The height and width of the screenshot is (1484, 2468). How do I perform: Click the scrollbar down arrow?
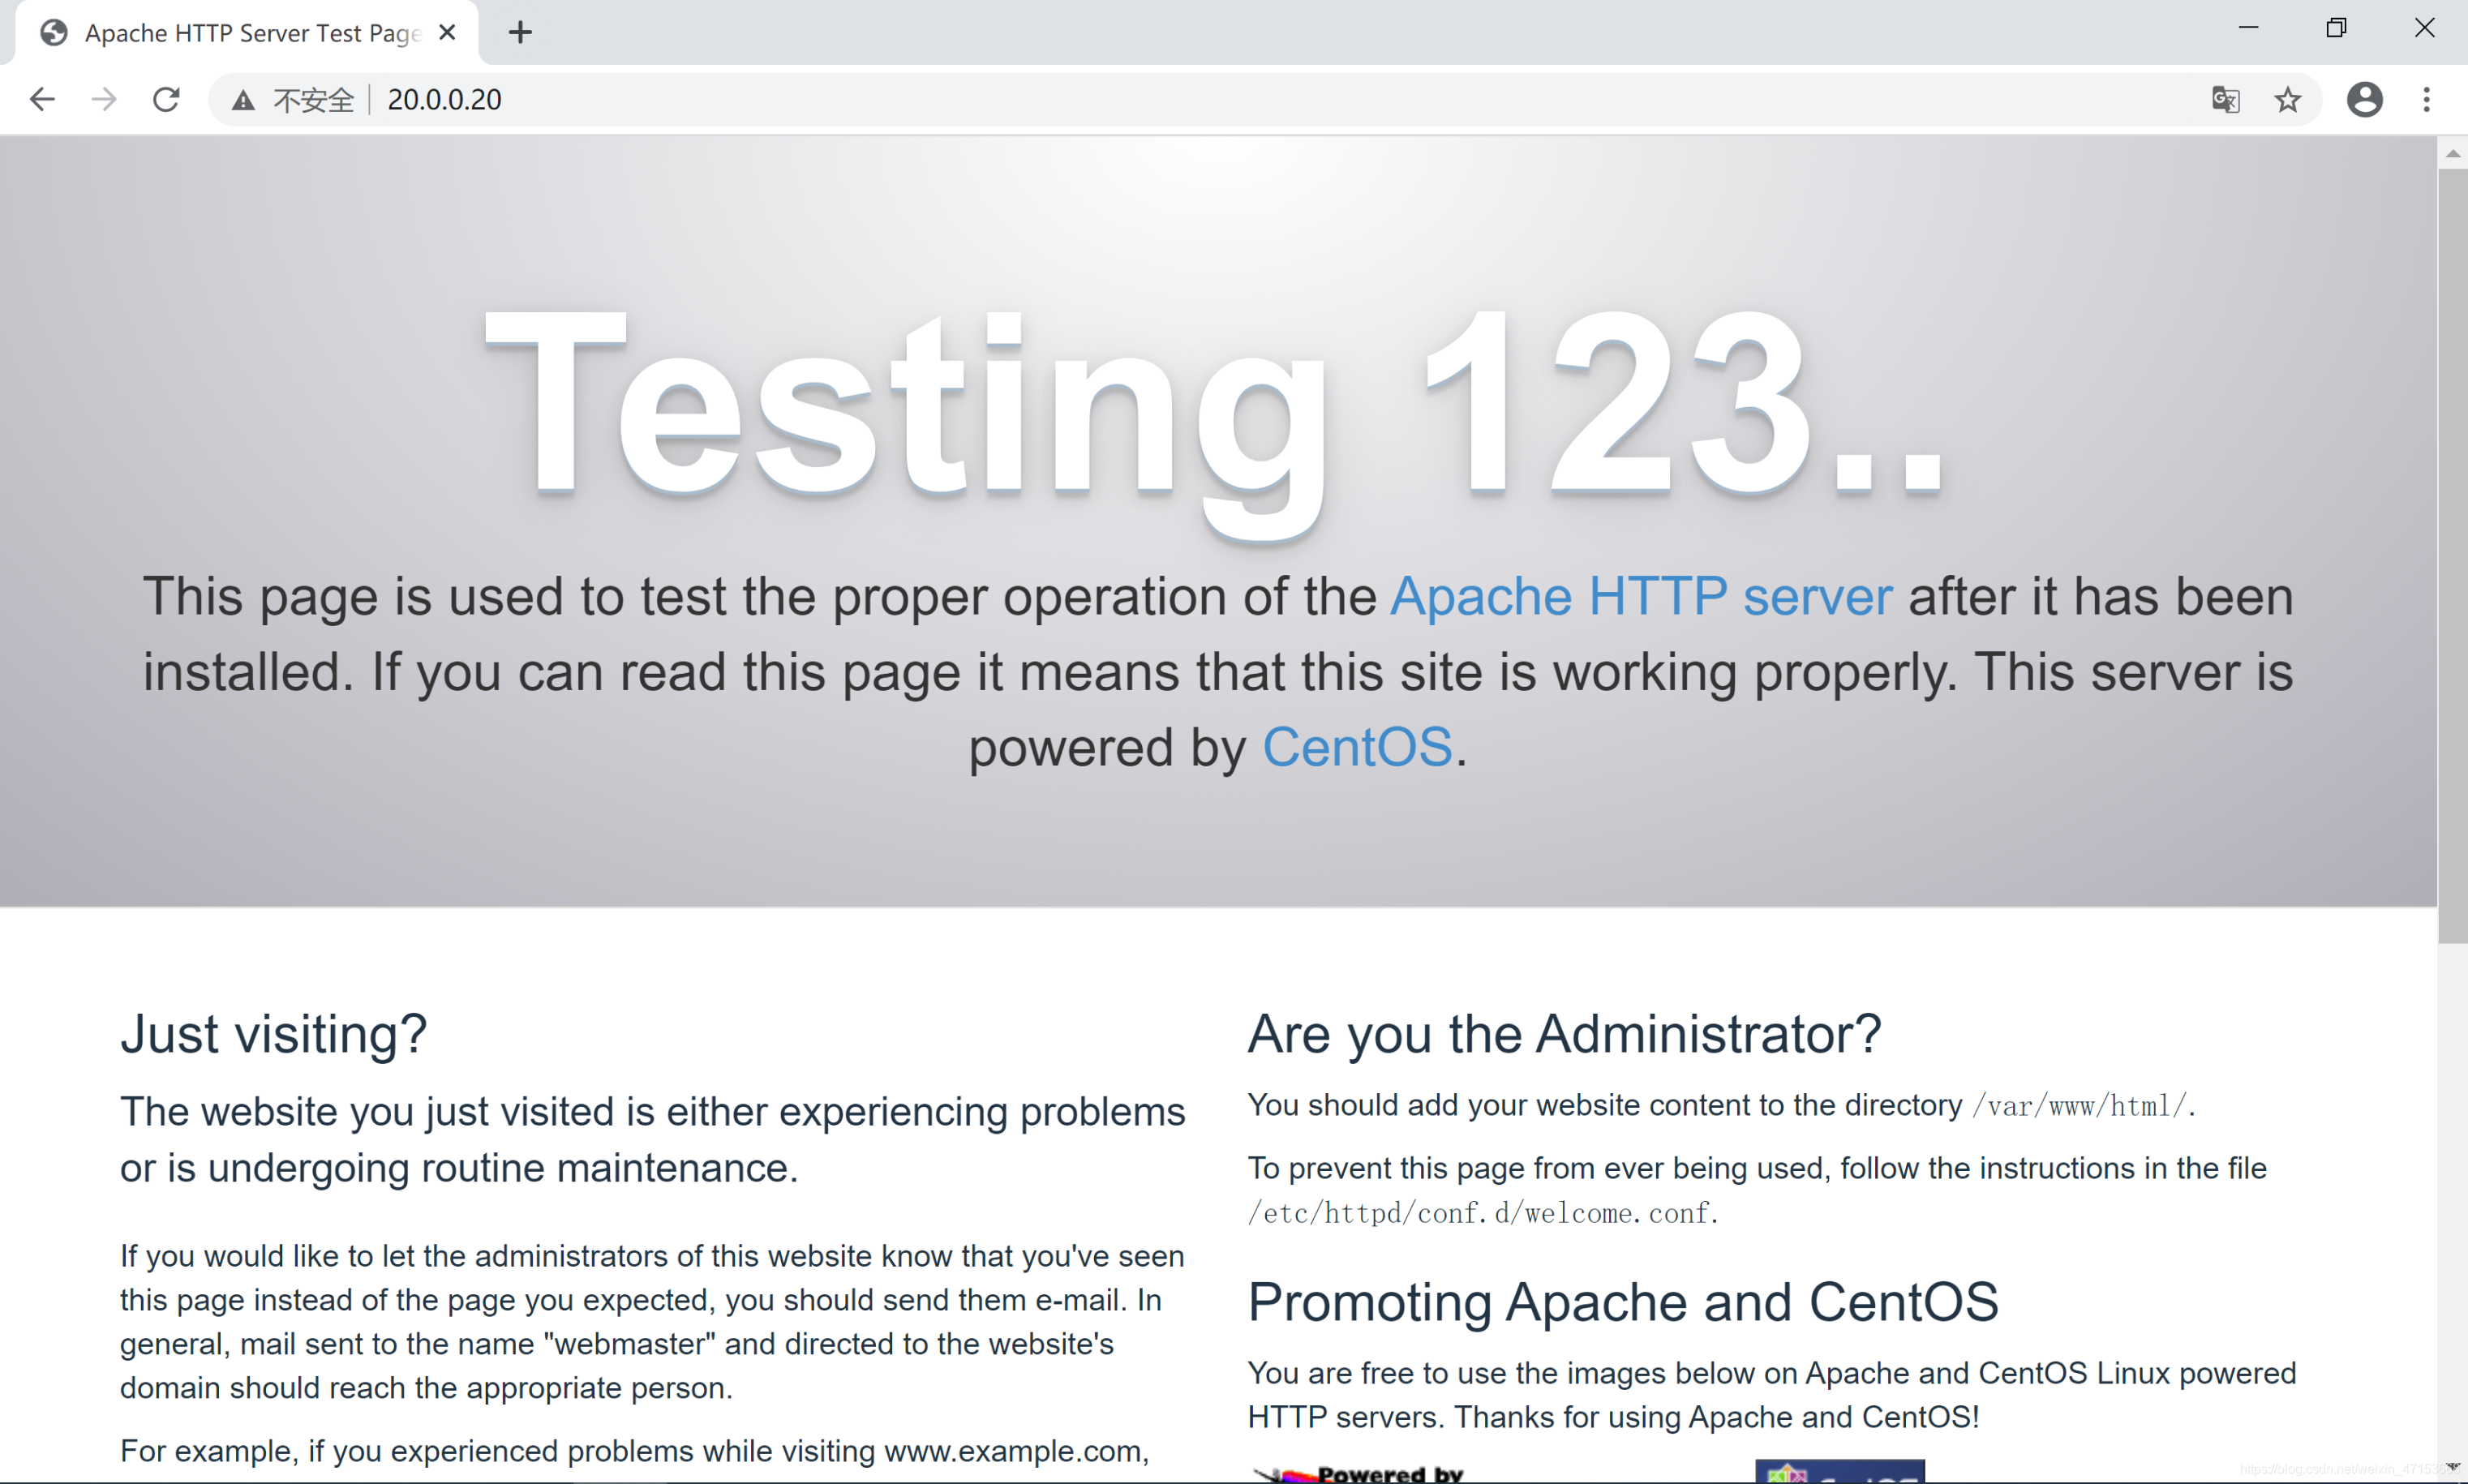pyautogui.click(x=2452, y=1467)
